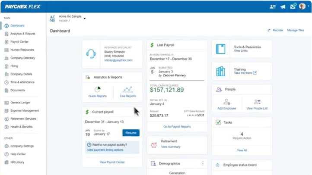The width and height of the screenshot is (312, 175).
Task: Click the Dashboard sidebar icon
Action: coord(6,26)
